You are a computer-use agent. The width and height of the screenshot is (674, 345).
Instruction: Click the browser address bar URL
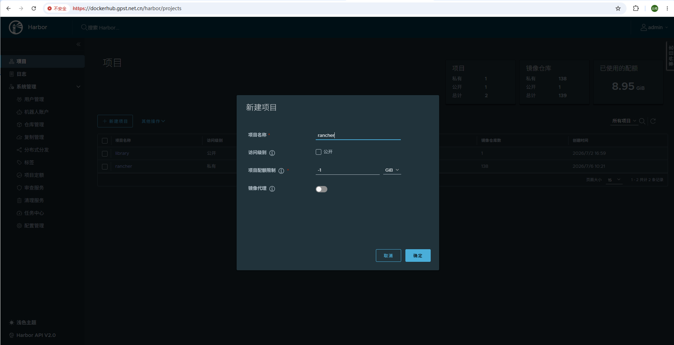127,8
